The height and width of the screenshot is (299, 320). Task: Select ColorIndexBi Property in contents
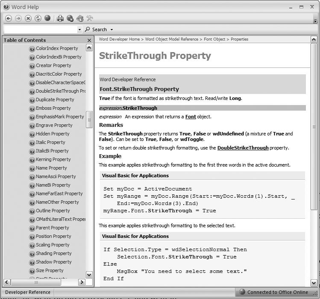tap(59, 57)
